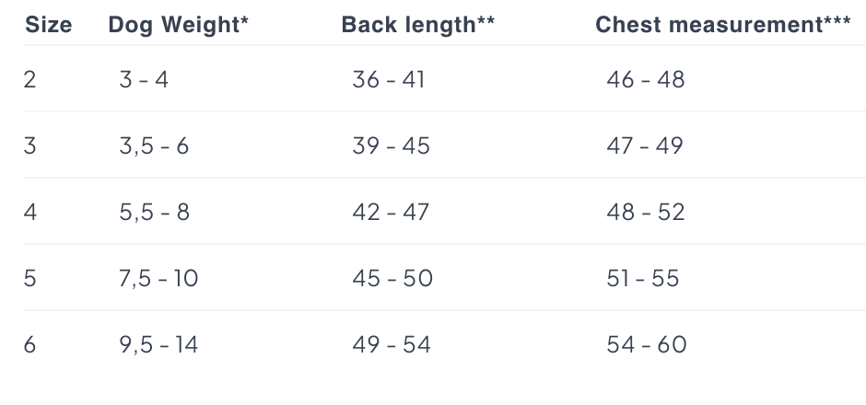Click the Chest measurement*** column header
Screen dimensions: 866x405
click(723, 25)
